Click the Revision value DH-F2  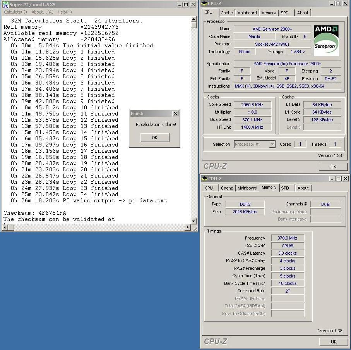[330, 79]
